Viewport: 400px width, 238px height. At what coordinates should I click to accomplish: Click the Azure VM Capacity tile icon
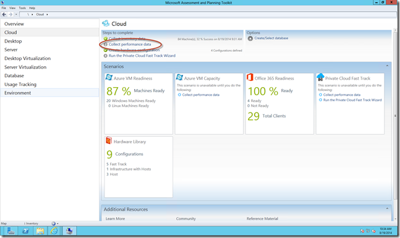coord(179,77)
